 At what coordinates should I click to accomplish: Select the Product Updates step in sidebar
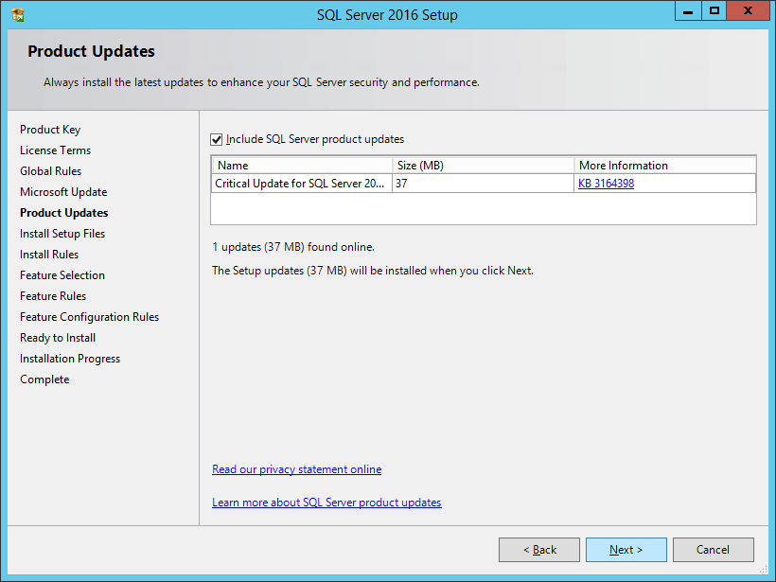(63, 213)
